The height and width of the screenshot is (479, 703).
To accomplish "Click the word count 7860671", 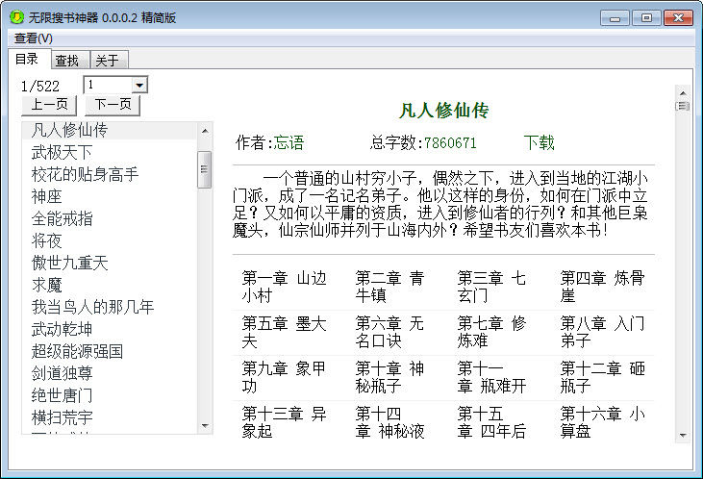I will 450,142.
